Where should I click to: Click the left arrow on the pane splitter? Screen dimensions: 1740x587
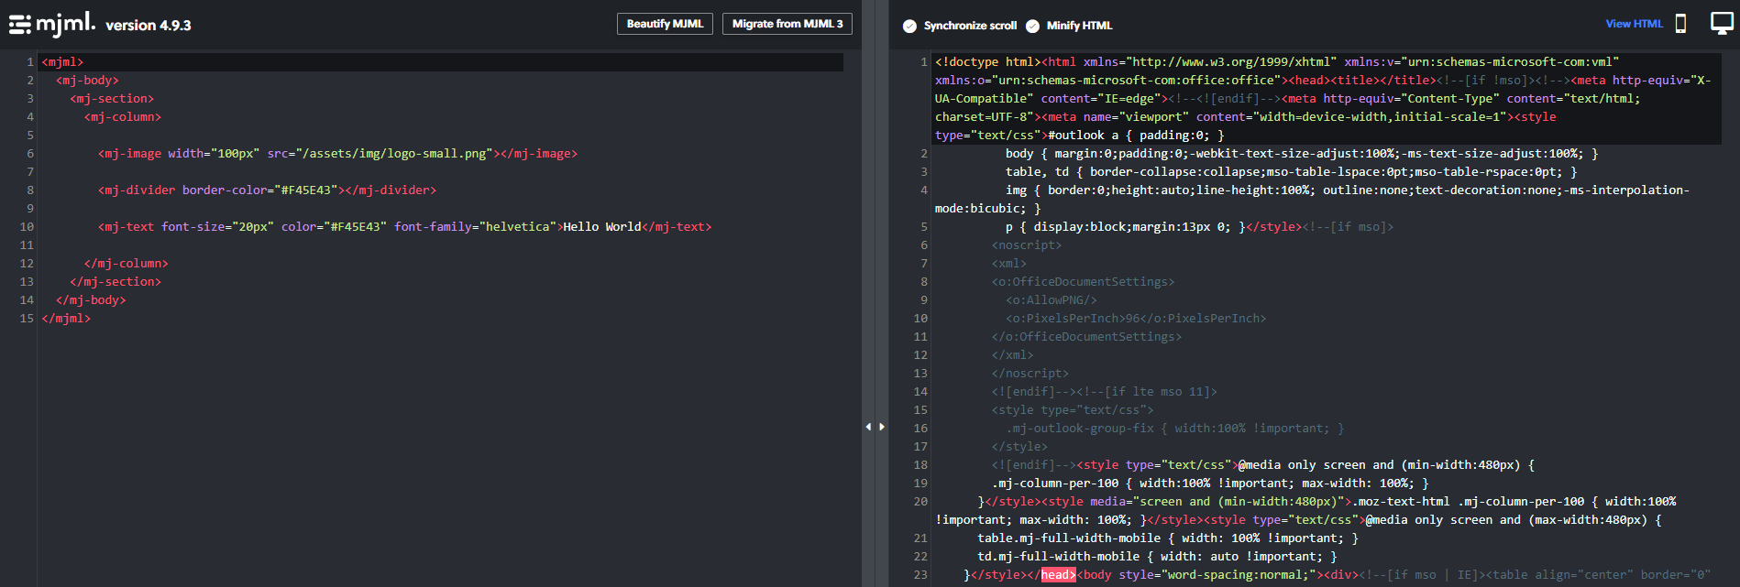pyautogui.click(x=868, y=427)
